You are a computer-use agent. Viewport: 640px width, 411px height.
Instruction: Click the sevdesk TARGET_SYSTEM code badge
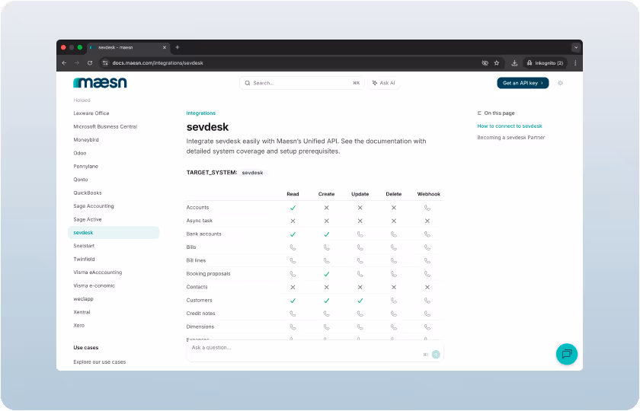coord(252,173)
